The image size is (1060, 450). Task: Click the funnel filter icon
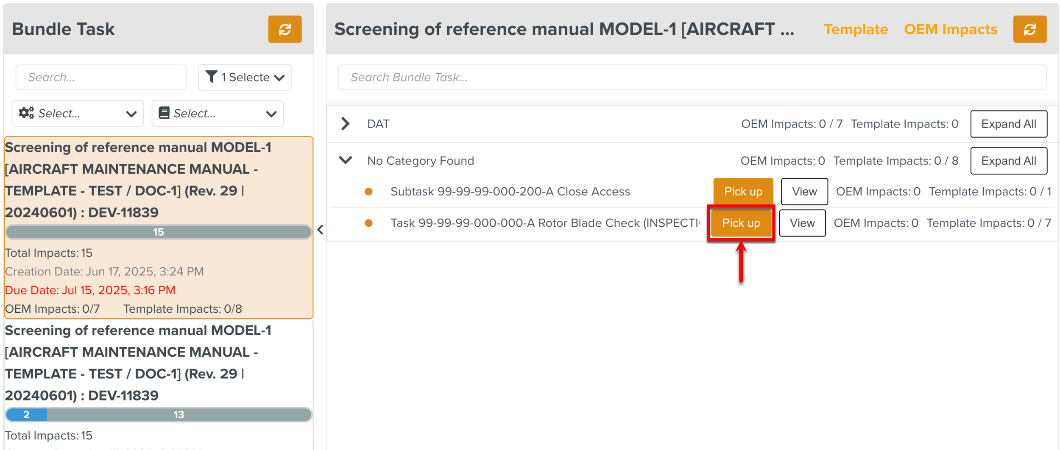(x=211, y=77)
